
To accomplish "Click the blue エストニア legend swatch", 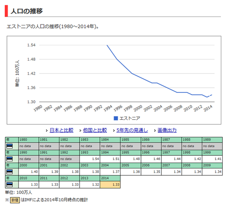I will (116, 118).
